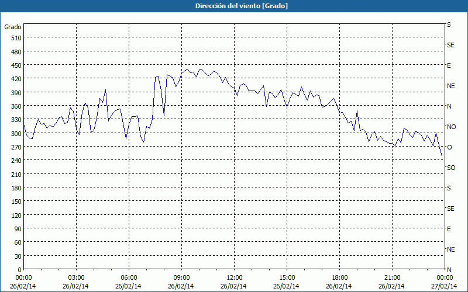The image size is (468, 292).
Task: Choose the 21:00 time axis label
Action: coord(392,278)
